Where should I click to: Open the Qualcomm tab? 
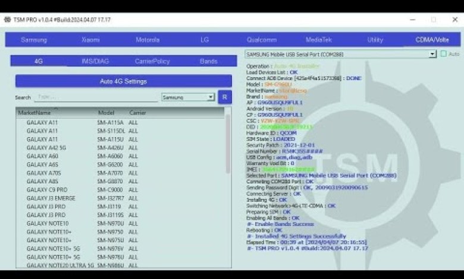(262, 40)
